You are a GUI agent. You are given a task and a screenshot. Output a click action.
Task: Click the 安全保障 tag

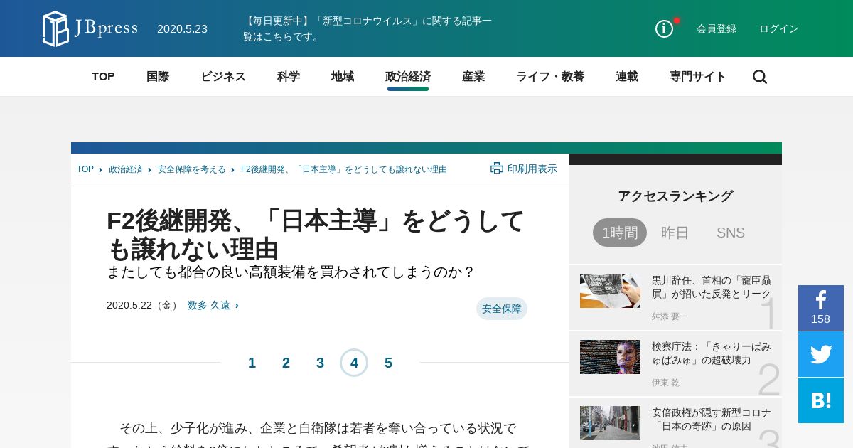pyautogui.click(x=502, y=309)
